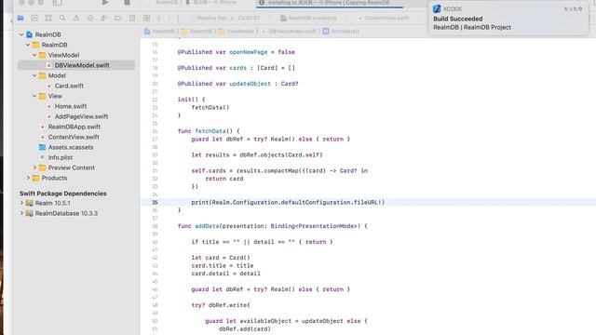Click 'dbRef.add(card)' line

(x=244, y=328)
